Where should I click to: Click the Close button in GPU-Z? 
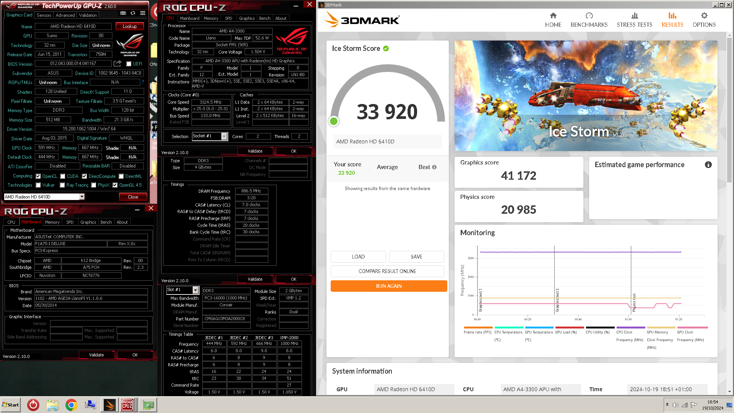[133, 197]
